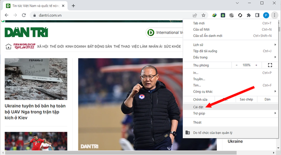Screen dimensions: 281x155
Task: Click the International version button
Action: [165, 33]
